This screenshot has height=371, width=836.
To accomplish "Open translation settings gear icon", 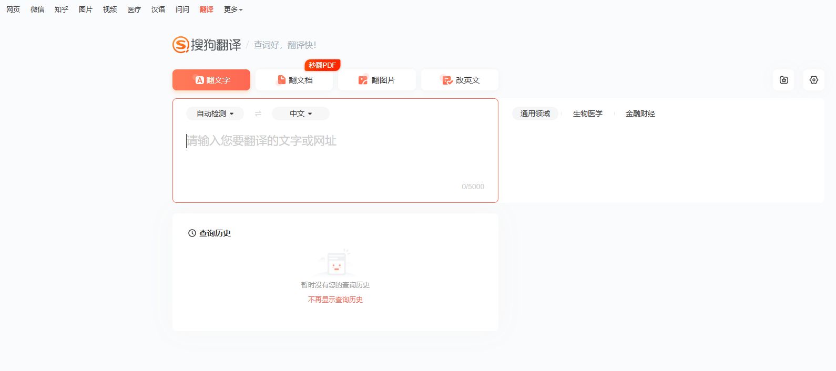I will coord(814,80).
